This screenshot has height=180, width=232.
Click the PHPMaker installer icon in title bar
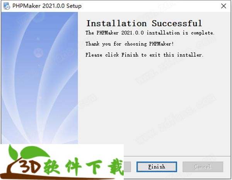tap(7, 6)
